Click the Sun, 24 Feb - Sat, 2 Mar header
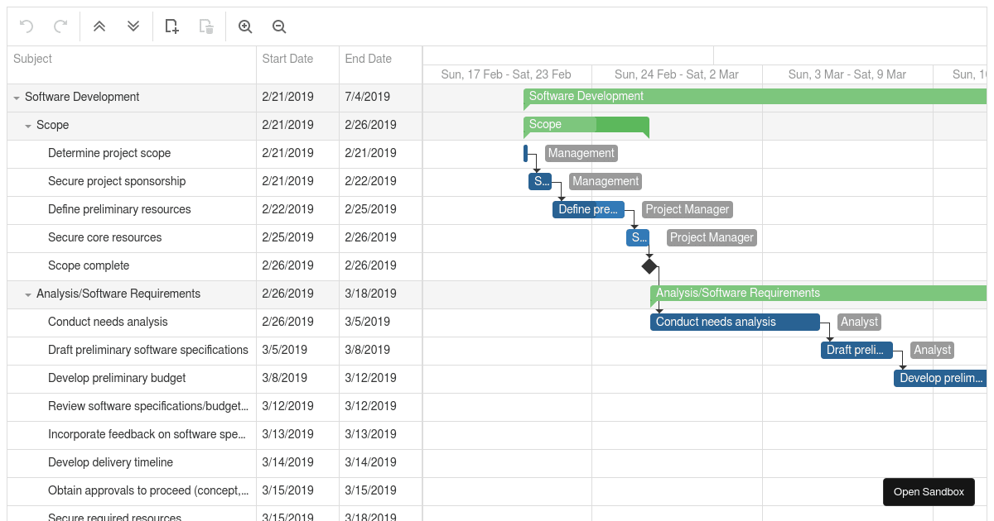 point(677,74)
